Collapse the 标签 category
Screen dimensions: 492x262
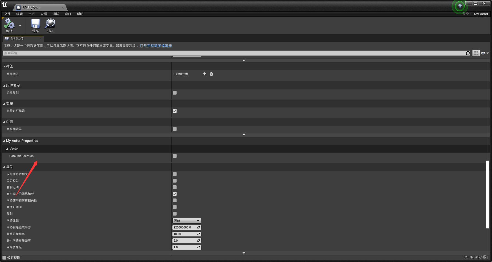pos(4,66)
